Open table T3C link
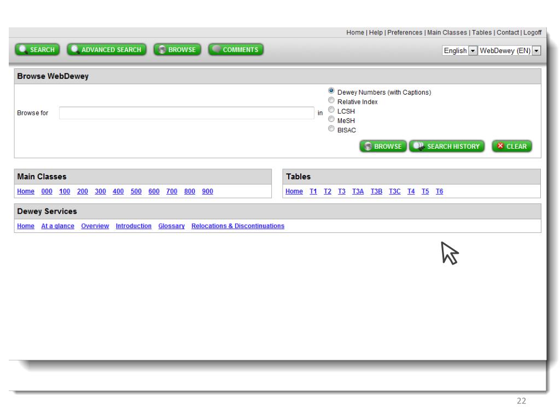The height and width of the screenshot is (420, 560). coord(395,191)
